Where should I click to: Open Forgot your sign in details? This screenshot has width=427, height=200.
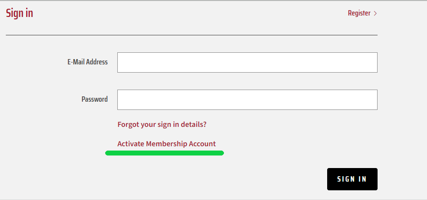(162, 124)
